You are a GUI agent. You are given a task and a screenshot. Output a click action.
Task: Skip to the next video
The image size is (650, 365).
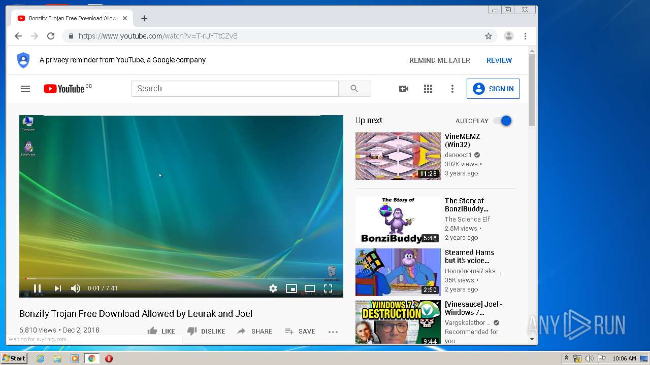[58, 288]
